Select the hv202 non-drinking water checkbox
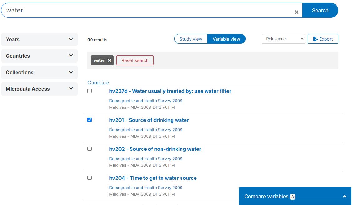The width and height of the screenshot is (353, 205). (90, 149)
